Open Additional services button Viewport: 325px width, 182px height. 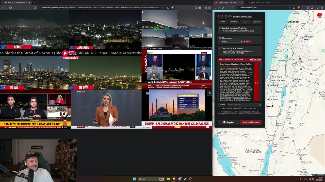point(251,122)
